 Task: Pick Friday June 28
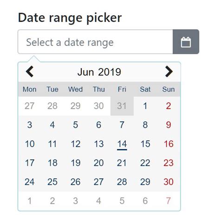(x=122, y=182)
